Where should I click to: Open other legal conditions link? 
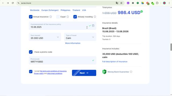(x=55, y=74)
